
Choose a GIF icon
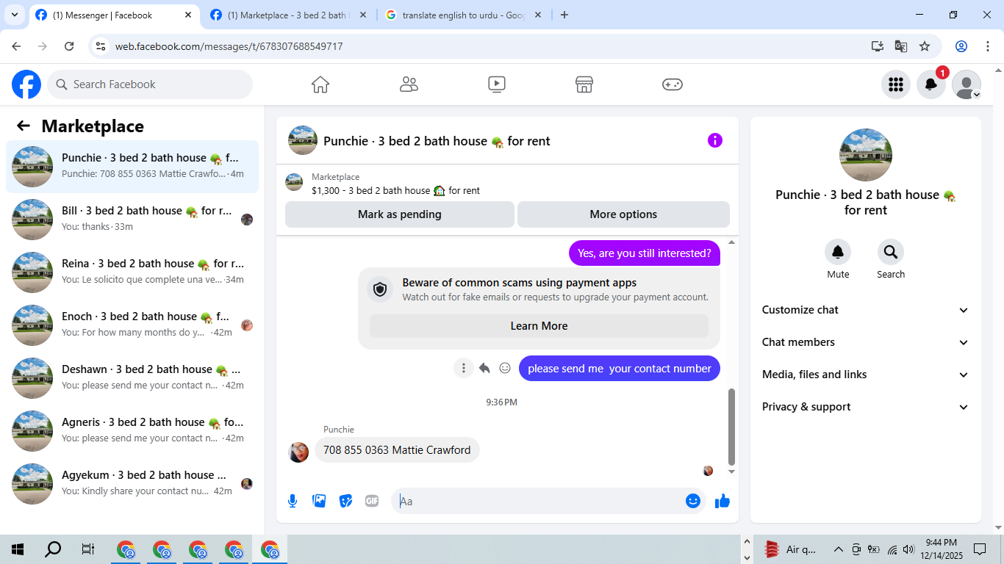coord(372,501)
